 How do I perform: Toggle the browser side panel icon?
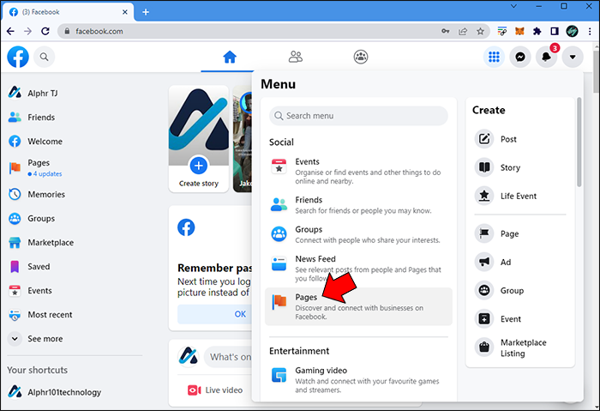[555, 31]
